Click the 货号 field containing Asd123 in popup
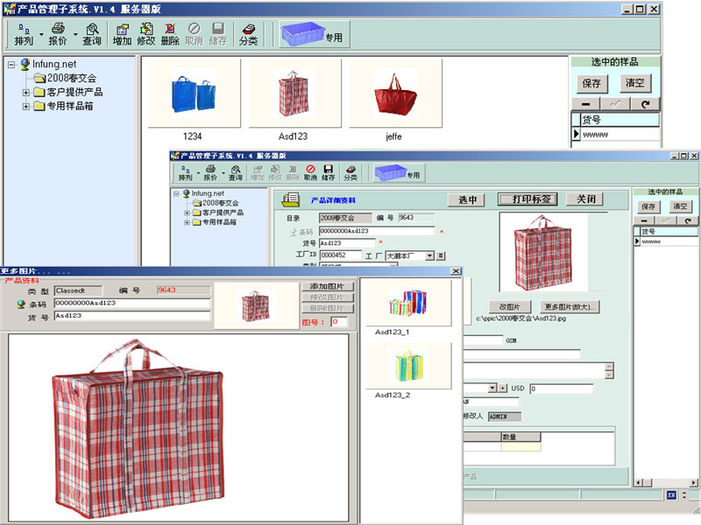This screenshot has width=701, height=525. [x=131, y=316]
